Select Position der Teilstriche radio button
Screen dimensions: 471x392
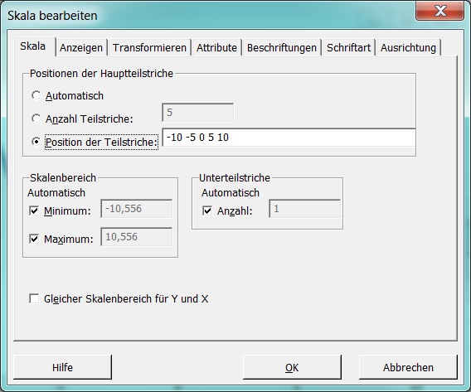(36, 142)
